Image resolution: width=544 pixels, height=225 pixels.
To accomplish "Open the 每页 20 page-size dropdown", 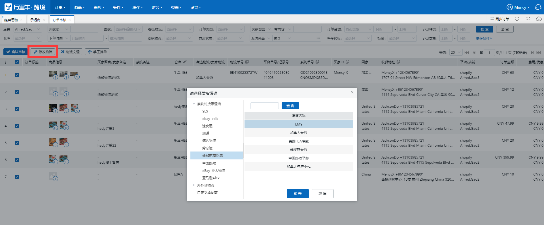I will coord(456,53).
